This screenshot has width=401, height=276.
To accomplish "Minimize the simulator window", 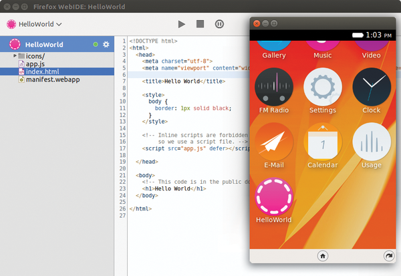I will pos(265,23).
